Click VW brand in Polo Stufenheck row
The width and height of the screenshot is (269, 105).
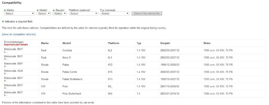(x=43, y=93)
